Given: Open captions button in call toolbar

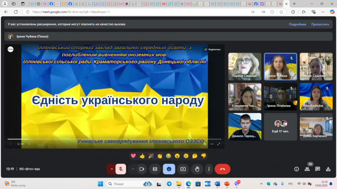Looking at the screenshot, I should click(155, 169).
